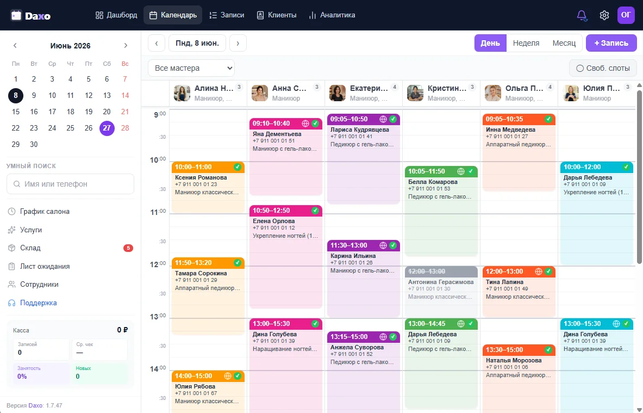Open notifications bell icon
Viewport: 643px width, 413px height.
pos(582,15)
